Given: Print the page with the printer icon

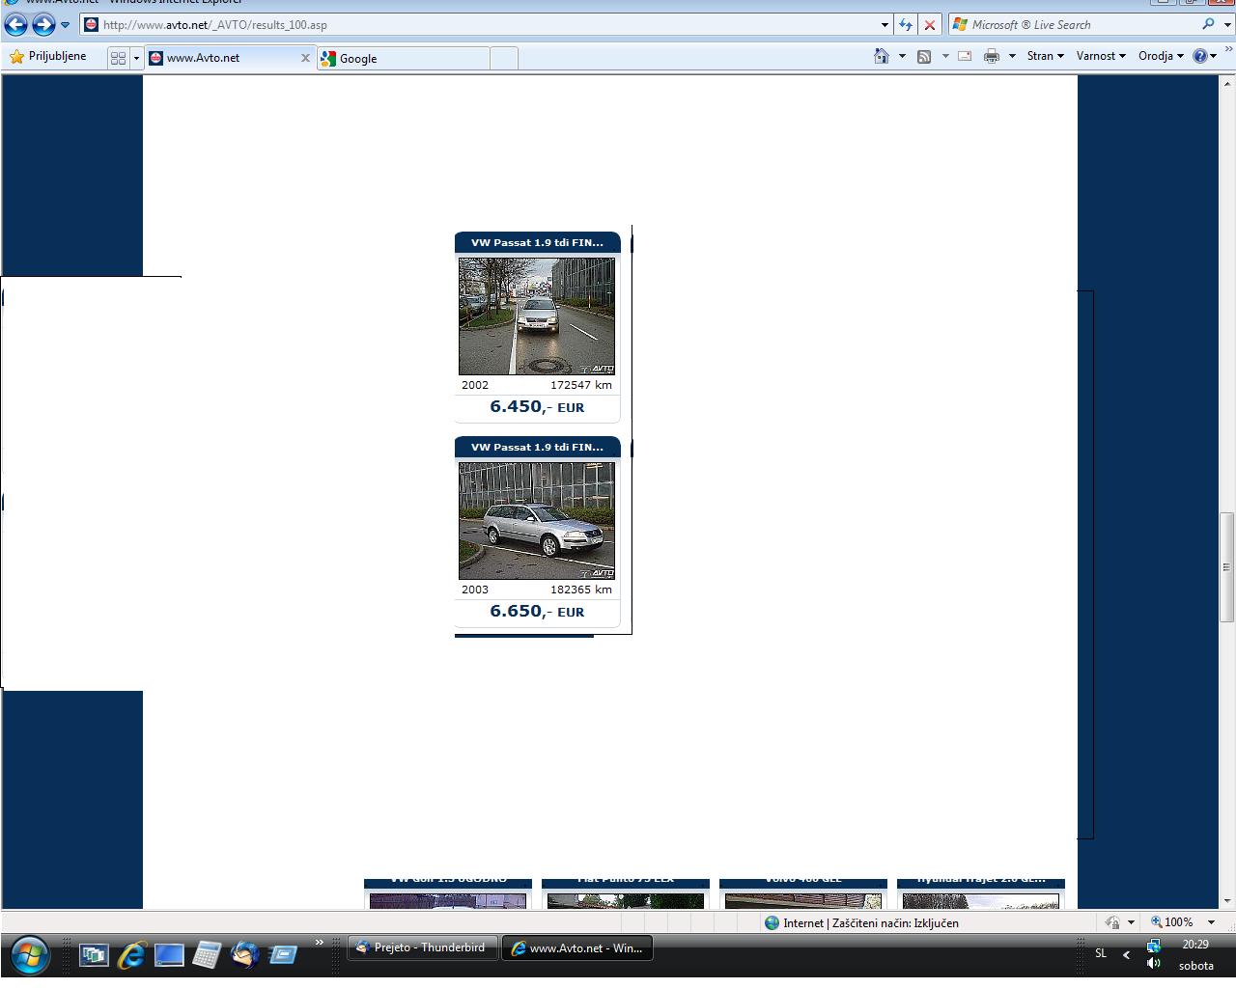Looking at the screenshot, I should (991, 56).
